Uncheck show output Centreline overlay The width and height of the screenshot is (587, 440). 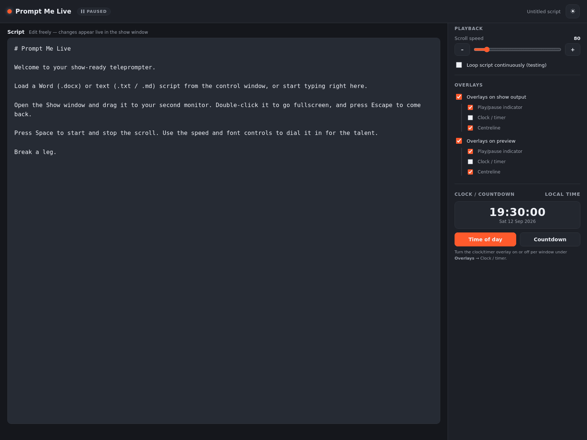click(470, 128)
